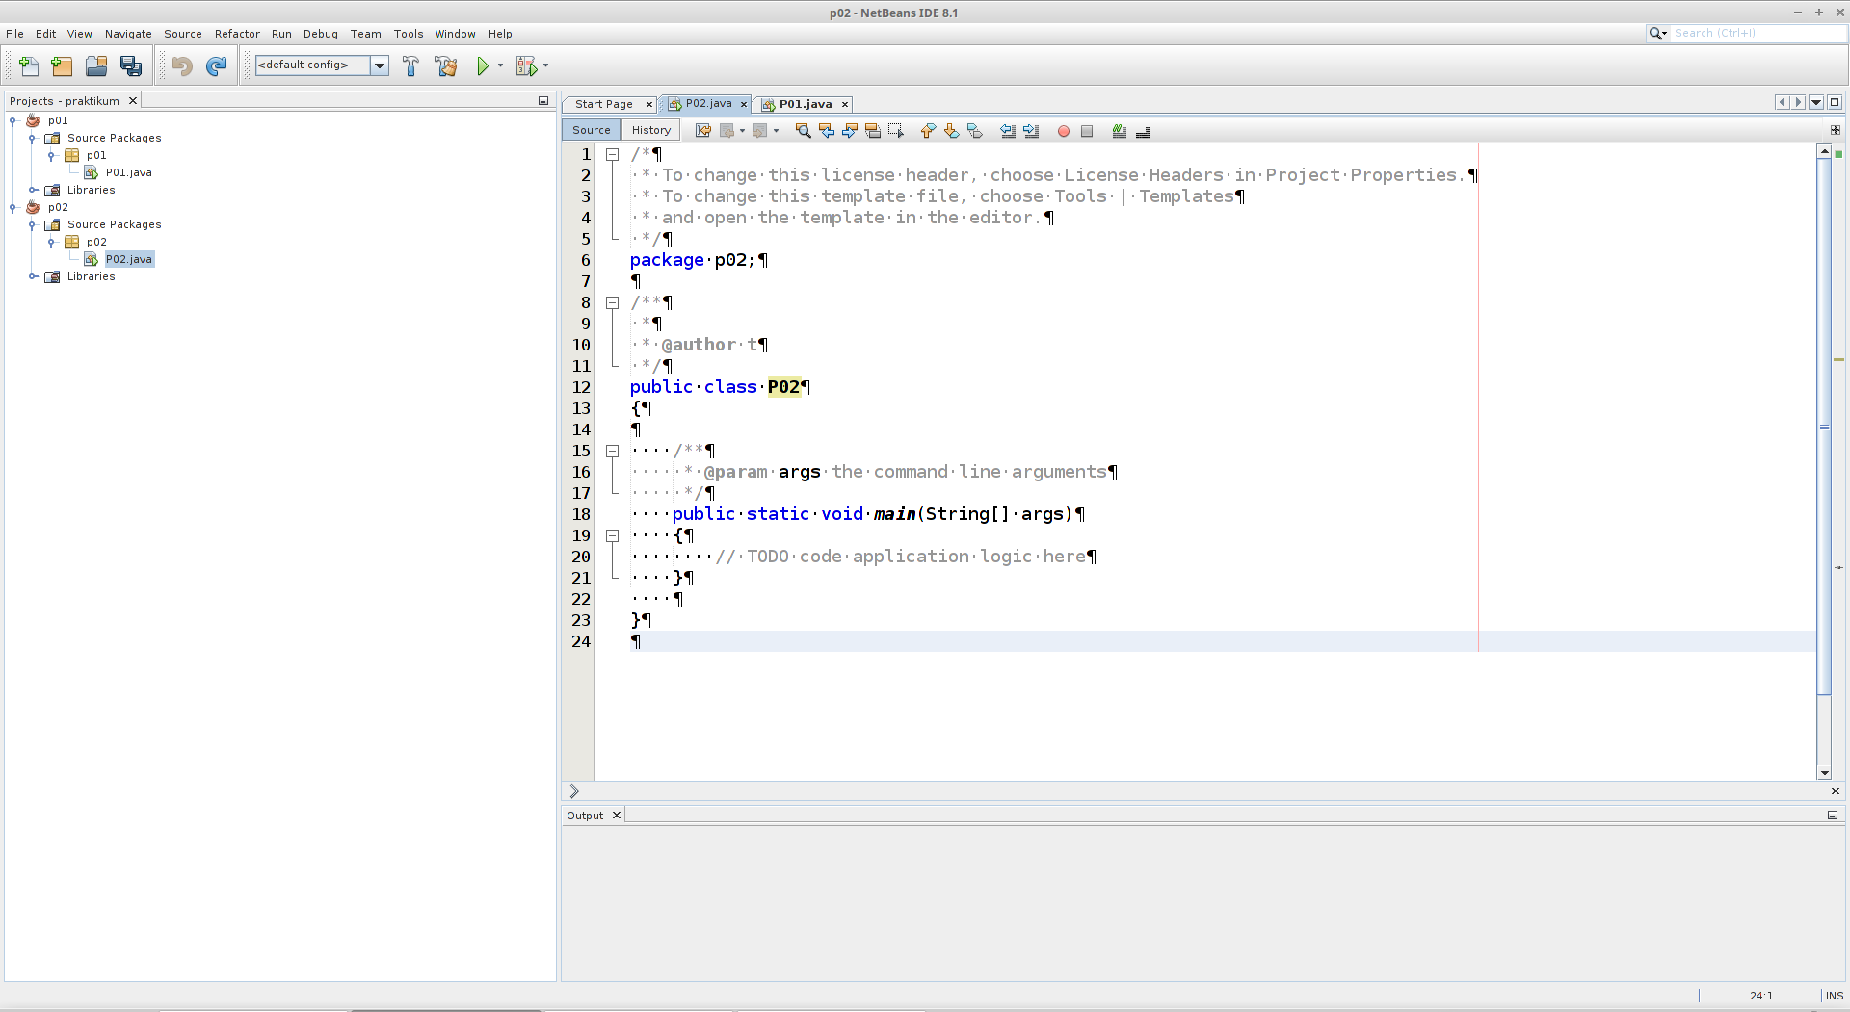Click the Last Edit location icon
Screen dimensions: 1850x1012
(x=703, y=131)
